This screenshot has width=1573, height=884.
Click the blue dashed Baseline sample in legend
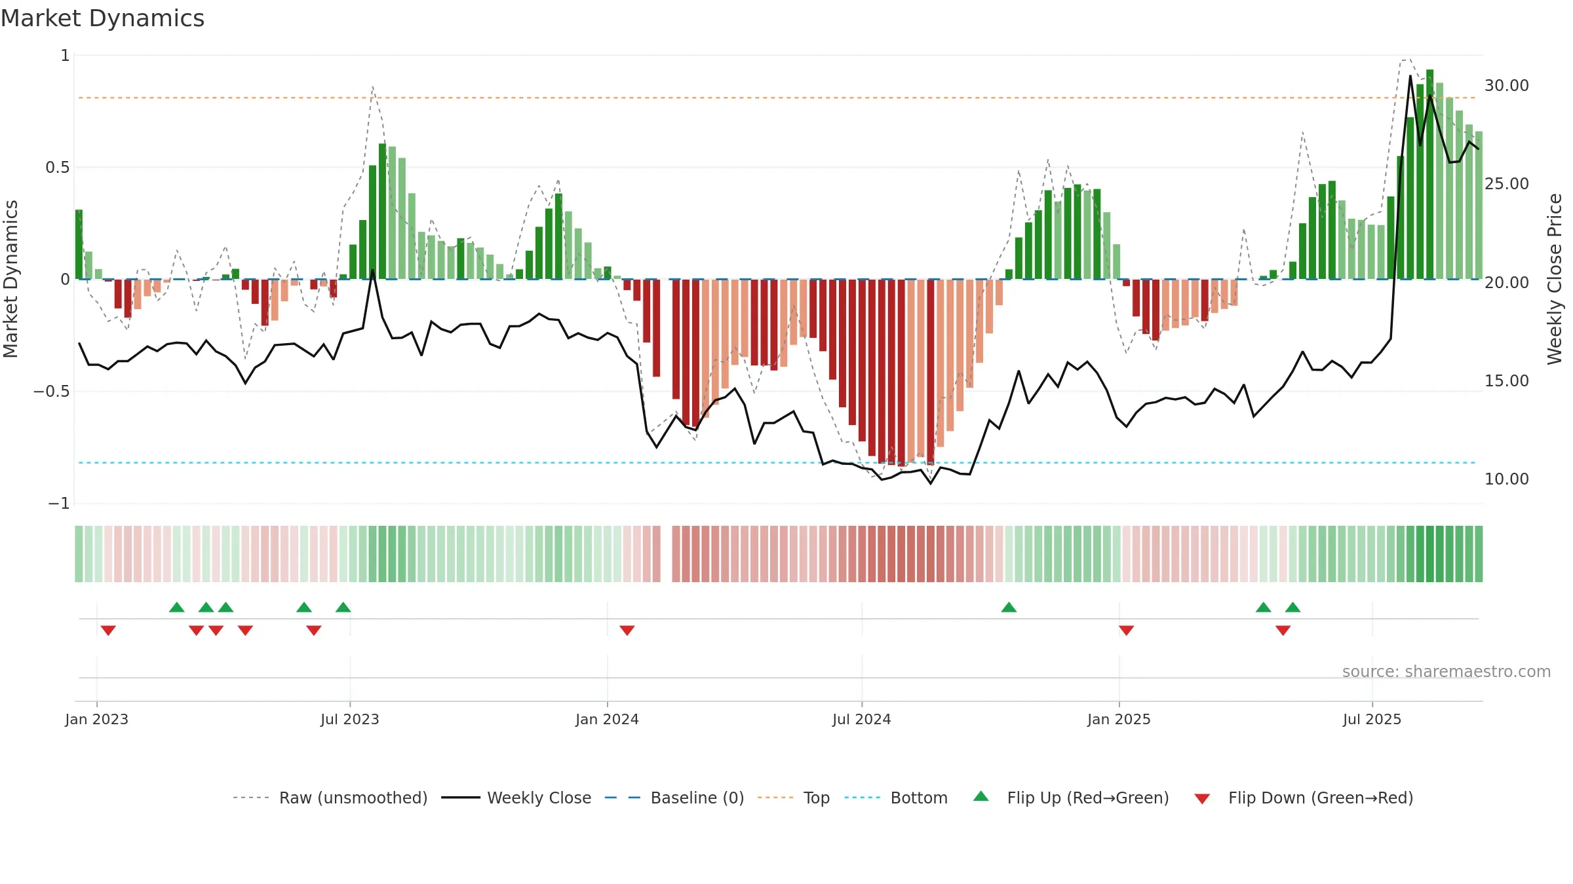(623, 798)
